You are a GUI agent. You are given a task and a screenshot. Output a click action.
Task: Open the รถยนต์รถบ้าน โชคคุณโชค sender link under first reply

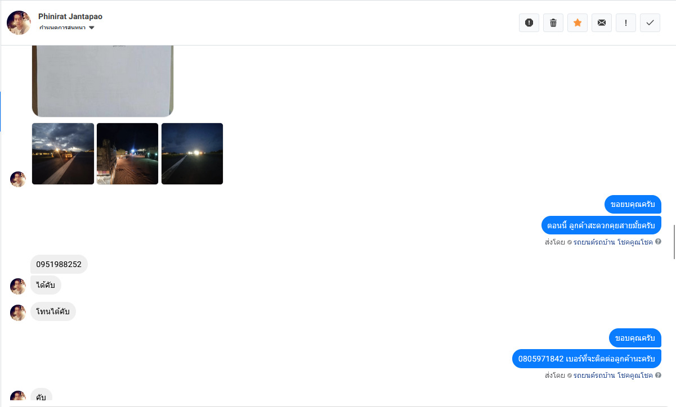[x=613, y=242]
